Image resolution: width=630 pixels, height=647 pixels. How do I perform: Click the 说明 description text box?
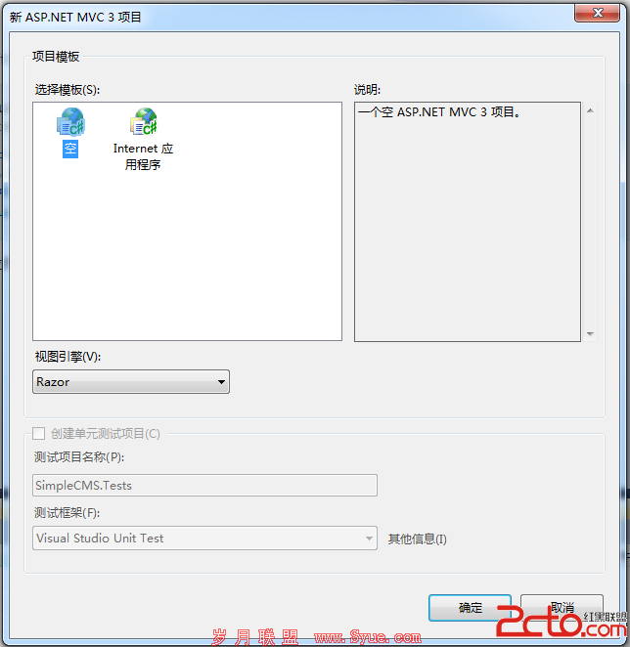tap(468, 222)
